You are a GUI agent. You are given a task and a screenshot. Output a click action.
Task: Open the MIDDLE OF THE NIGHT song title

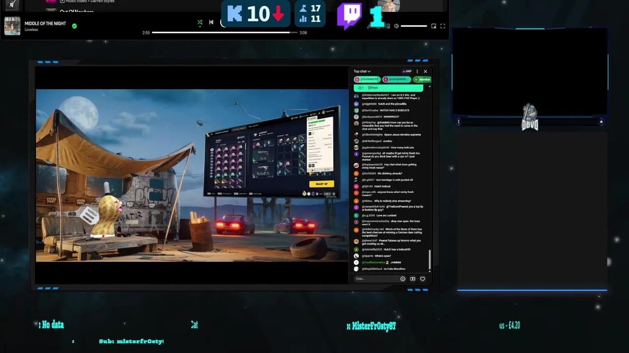click(x=45, y=24)
